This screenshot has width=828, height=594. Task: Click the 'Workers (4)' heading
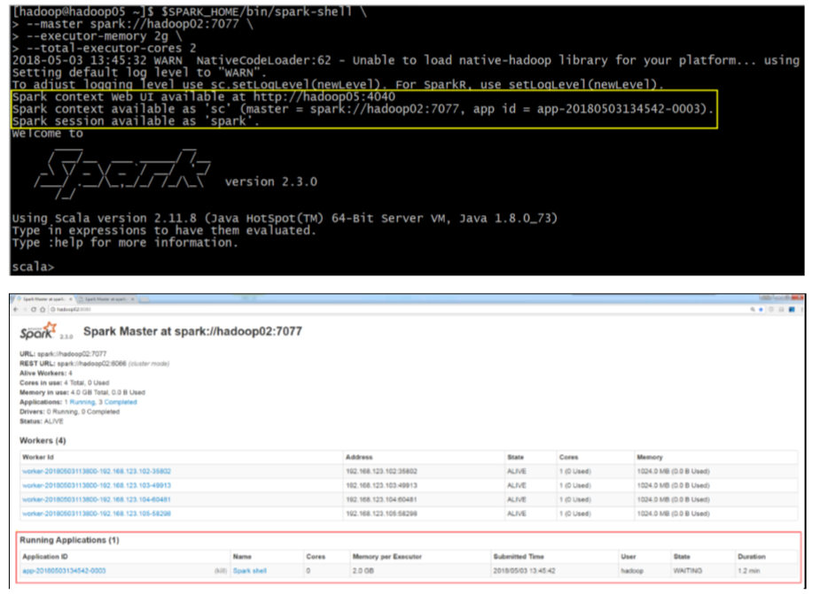[x=43, y=441]
